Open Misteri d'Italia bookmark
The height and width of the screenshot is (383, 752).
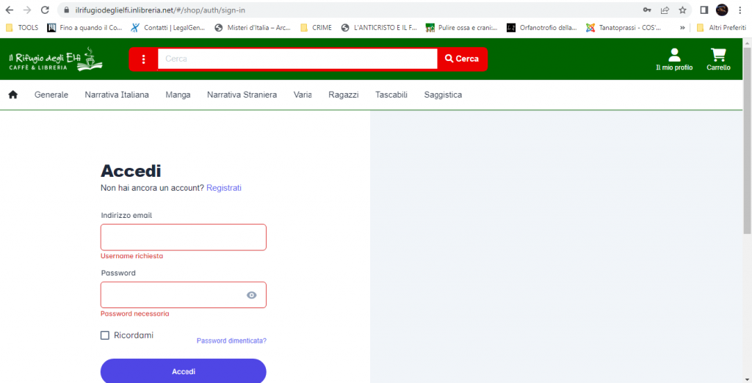point(253,28)
